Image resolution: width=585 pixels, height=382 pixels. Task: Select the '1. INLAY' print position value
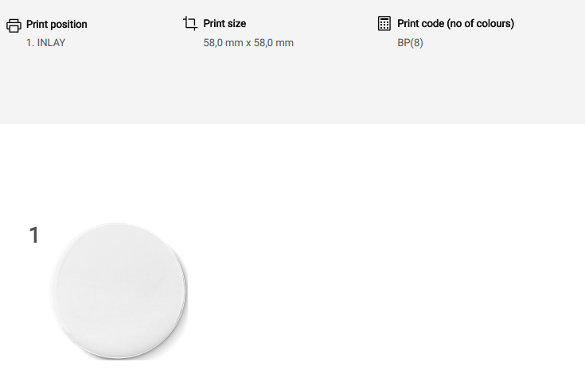[x=45, y=43]
